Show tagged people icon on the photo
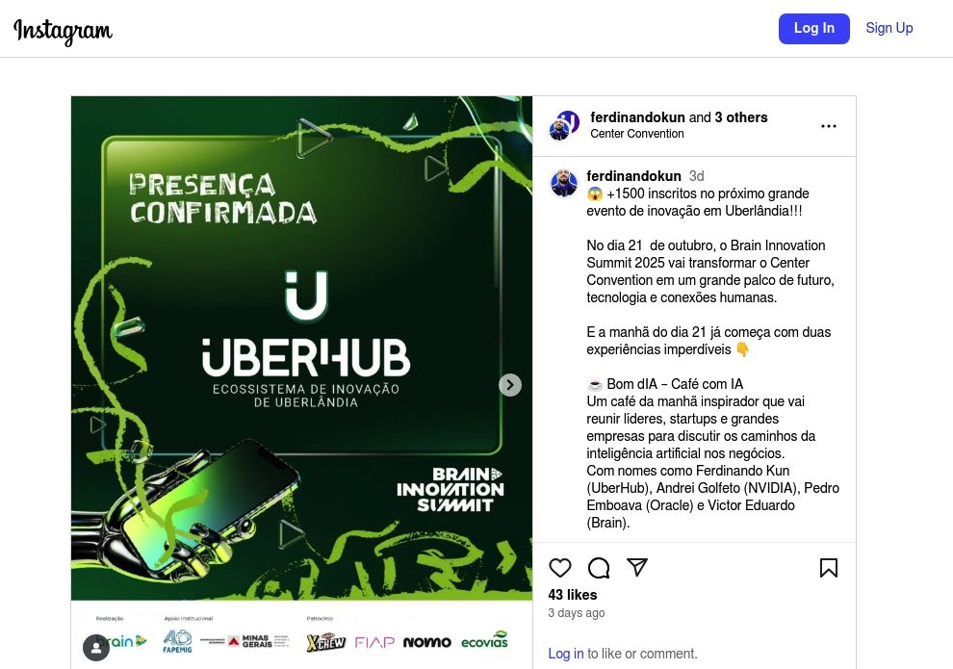The image size is (953, 669). (96, 648)
